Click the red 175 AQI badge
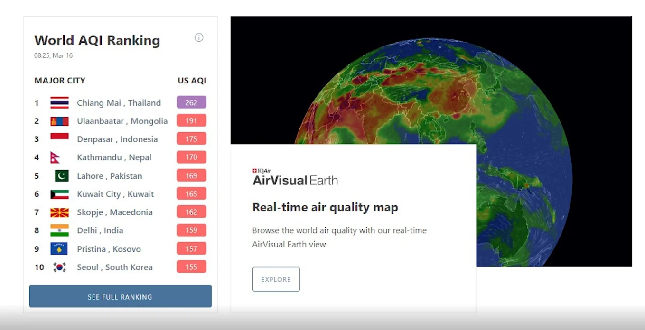Screen dimensions: 645x330 [191, 139]
